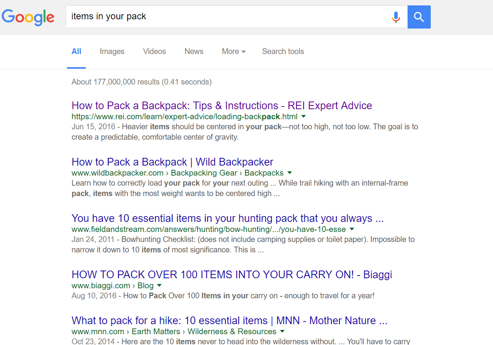This screenshot has height=345, width=493.
Task: Switch to the Images tab
Action: [112, 51]
